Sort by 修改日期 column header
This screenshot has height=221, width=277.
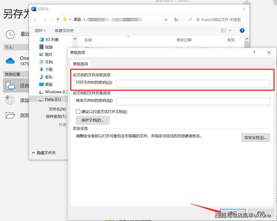pos(184,40)
